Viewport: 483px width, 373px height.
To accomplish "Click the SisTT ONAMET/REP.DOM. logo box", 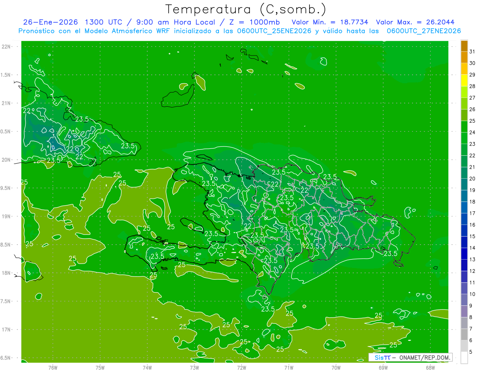I will pos(410,357).
